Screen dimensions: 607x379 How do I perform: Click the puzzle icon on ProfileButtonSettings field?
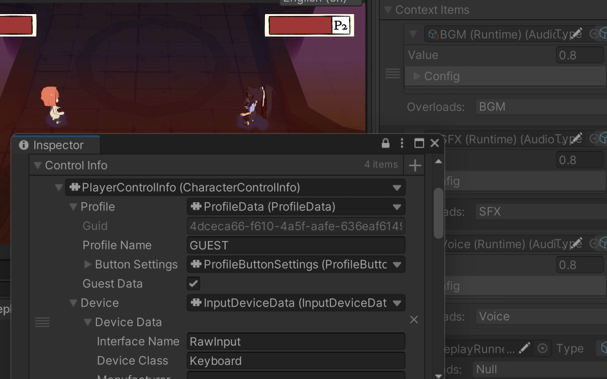tap(196, 264)
